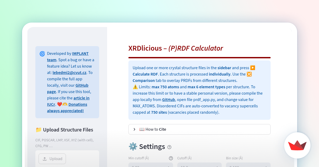The width and height of the screenshot is (319, 167).
Task: Expand the How to Cite section
Action: point(199,129)
